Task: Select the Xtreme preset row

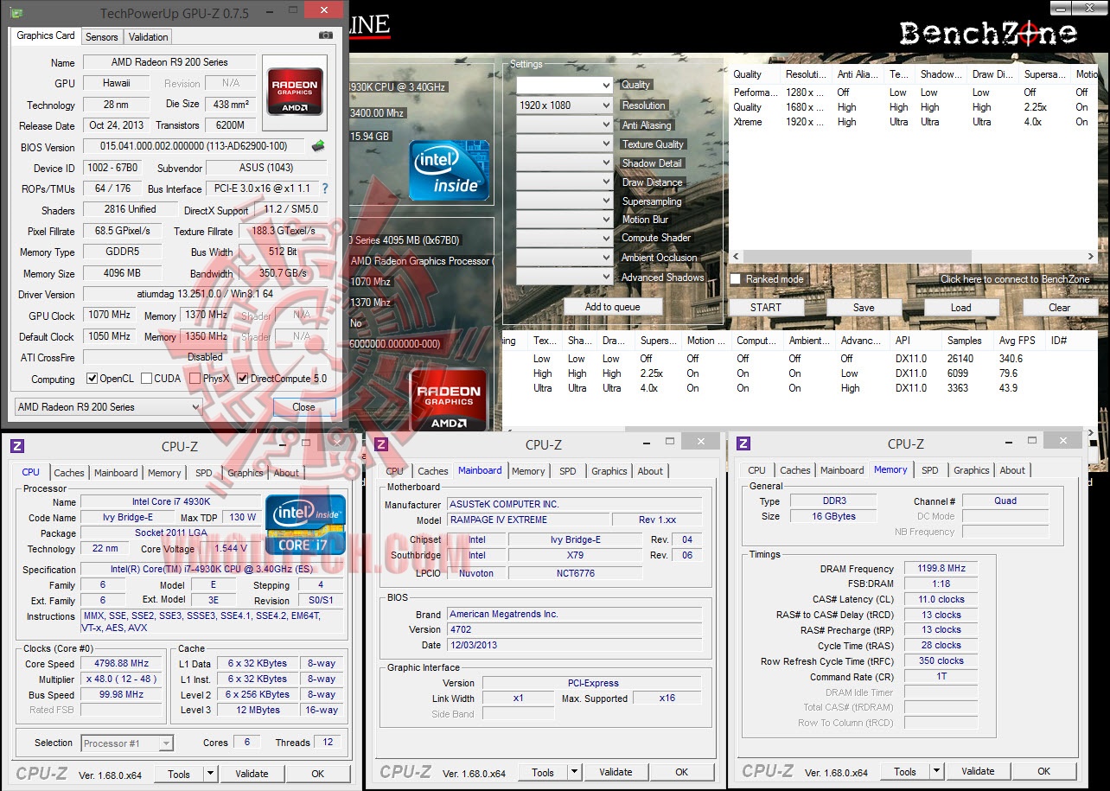Action: coord(914,122)
